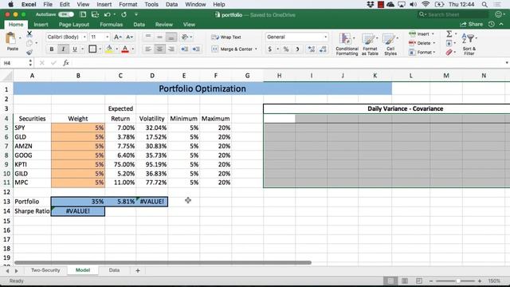Open Format as Table

(370, 44)
